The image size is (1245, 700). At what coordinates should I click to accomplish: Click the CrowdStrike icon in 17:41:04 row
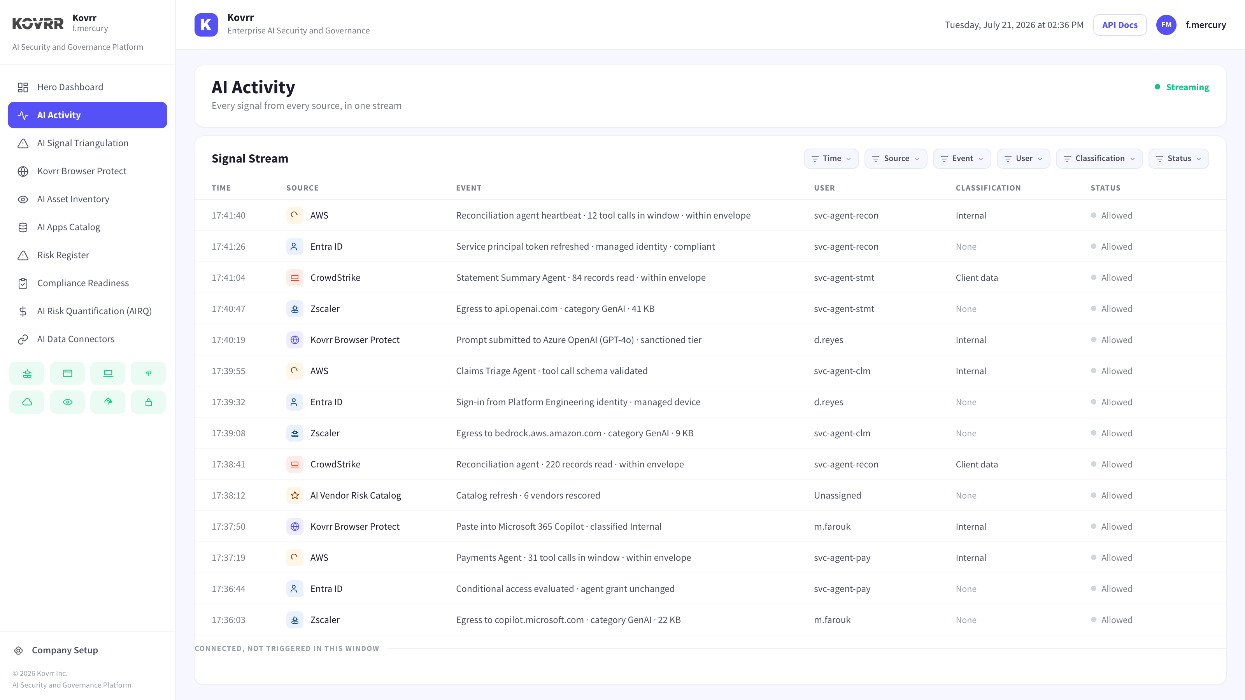tap(295, 277)
